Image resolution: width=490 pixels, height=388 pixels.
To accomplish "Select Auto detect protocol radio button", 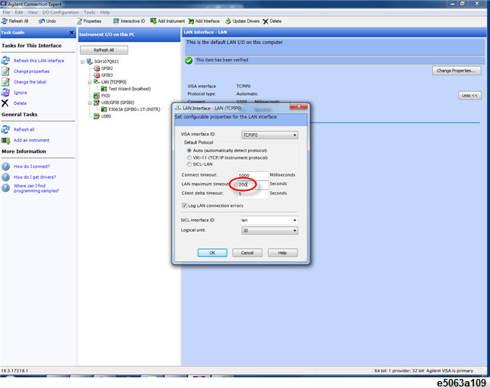I will coord(189,151).
